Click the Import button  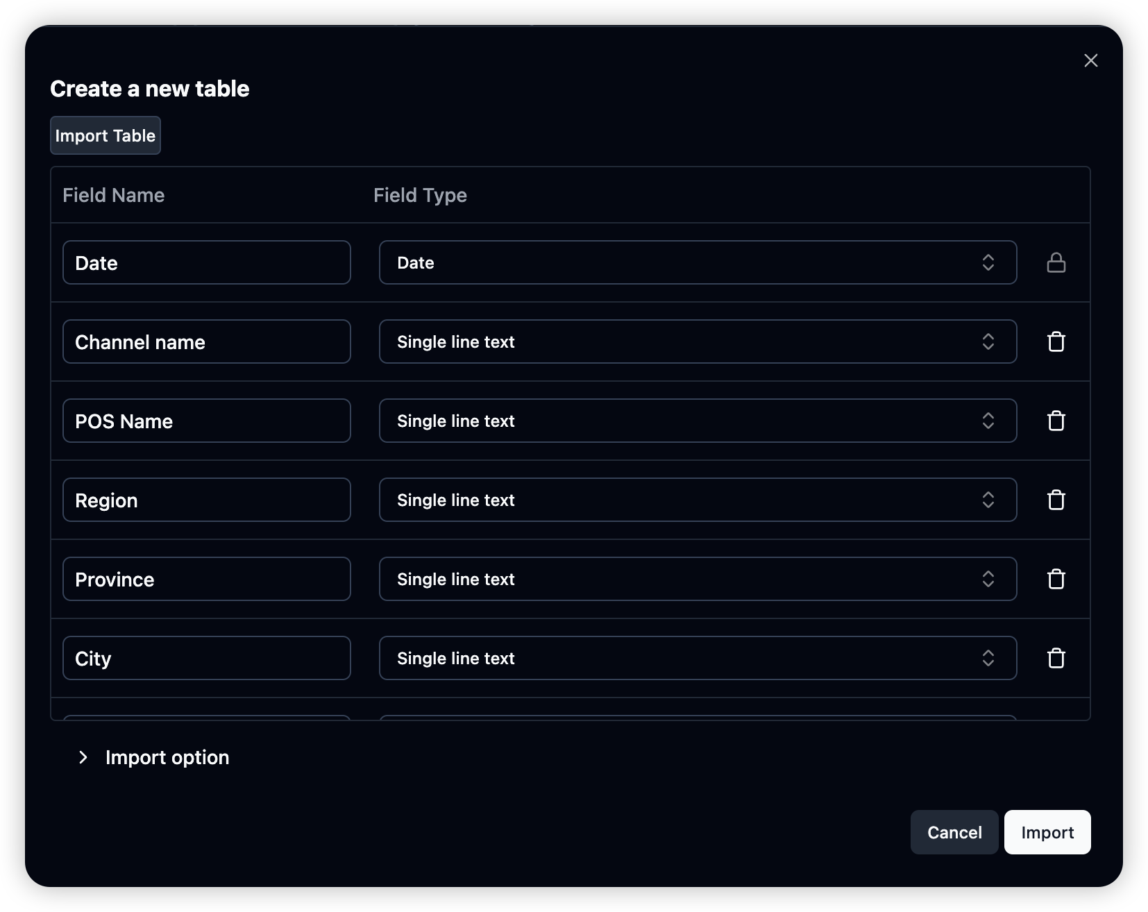coord(1047,832)
